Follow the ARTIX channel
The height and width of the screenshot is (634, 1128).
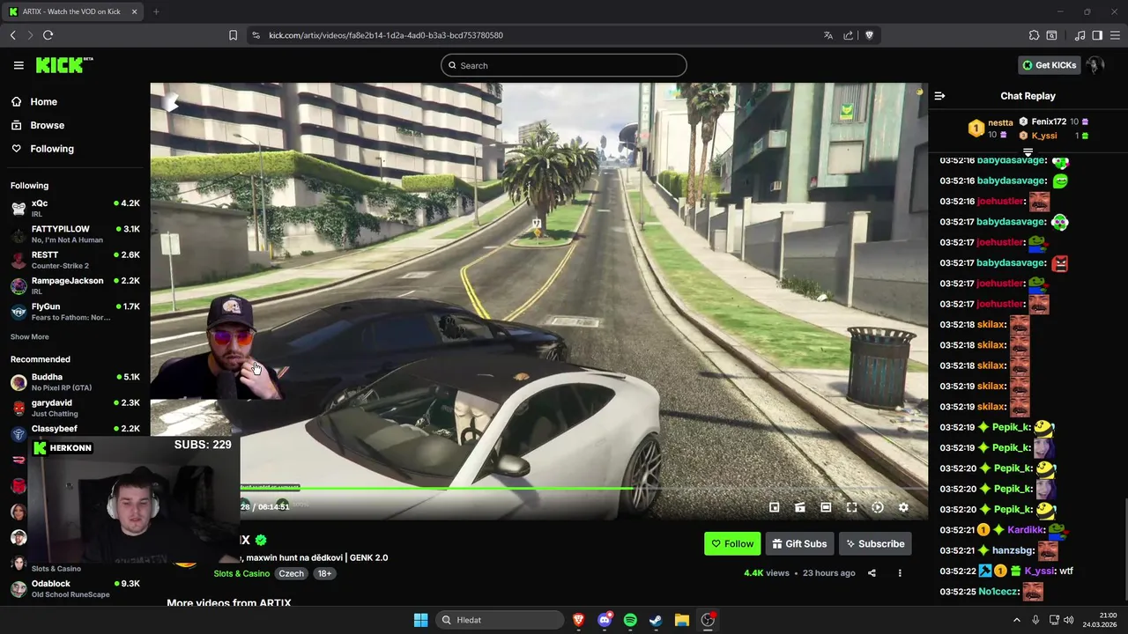[x=732, y=543]
